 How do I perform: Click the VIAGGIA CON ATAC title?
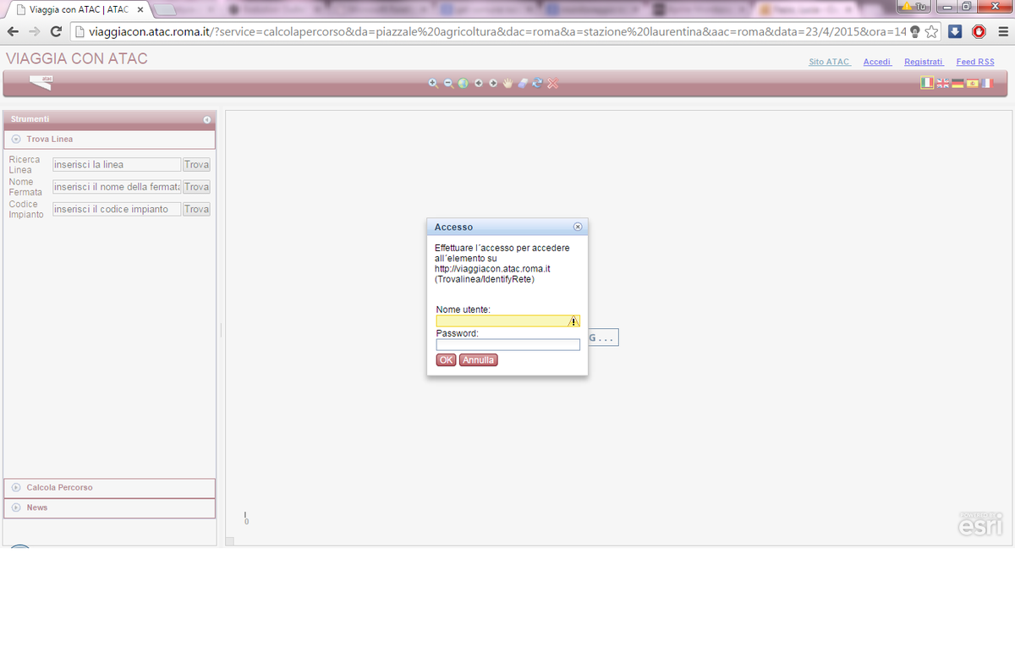77,58
